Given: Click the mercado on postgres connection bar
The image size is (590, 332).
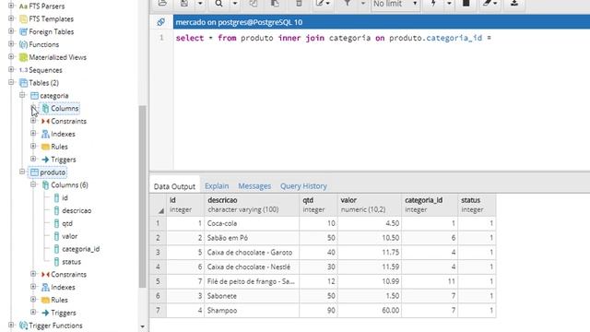Looking at the screenshot, I should pos(381,22).
